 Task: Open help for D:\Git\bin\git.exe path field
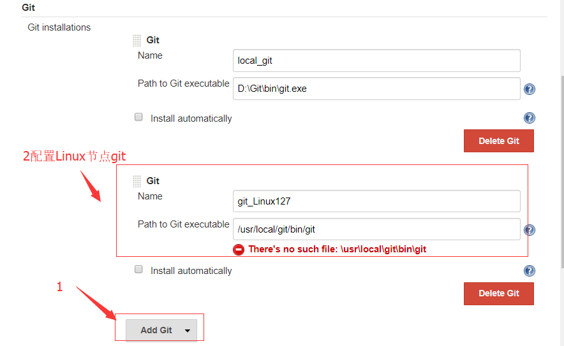tap(529, 89)
